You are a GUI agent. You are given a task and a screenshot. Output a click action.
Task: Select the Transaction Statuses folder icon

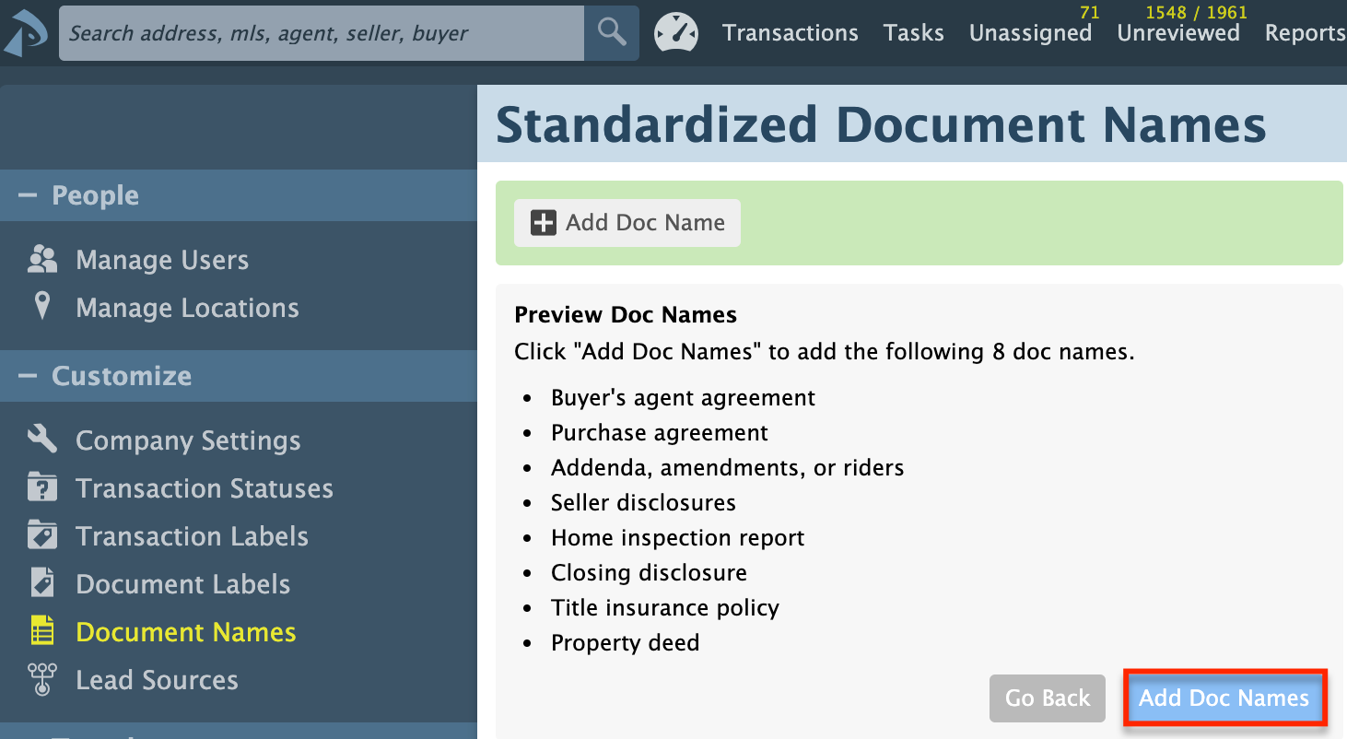[x=41, y=487]
